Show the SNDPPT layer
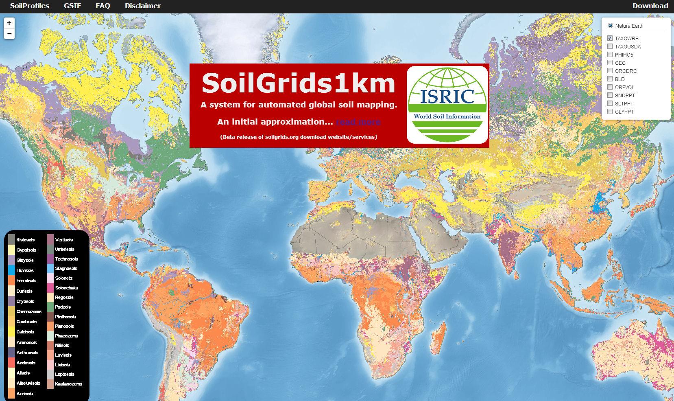 click(x=610, y=95)
